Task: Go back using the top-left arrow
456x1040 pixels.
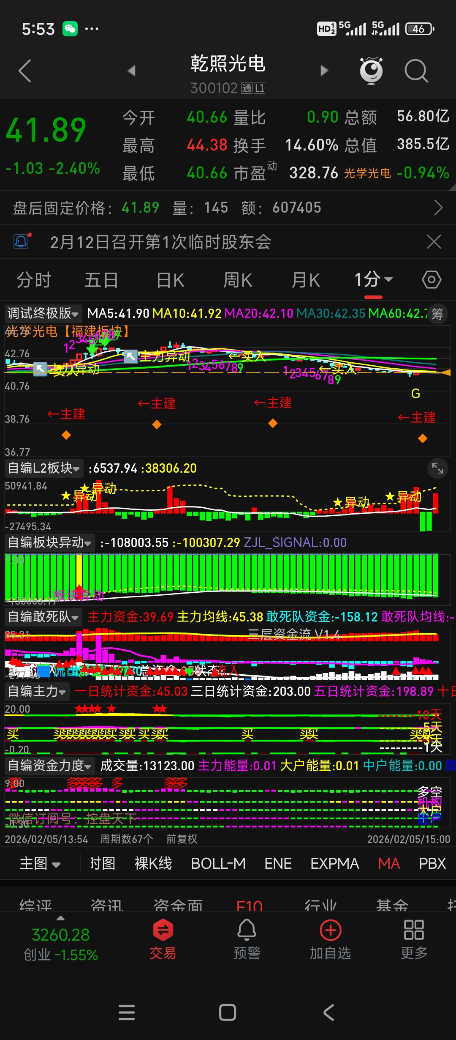Action: [x=25, y=71]
